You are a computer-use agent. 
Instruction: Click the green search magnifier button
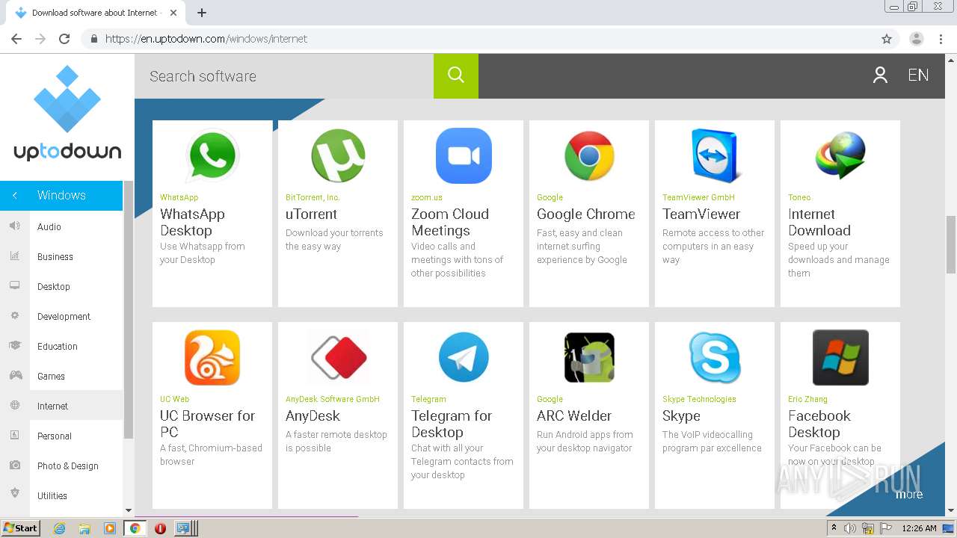click(x=456, y=75)
